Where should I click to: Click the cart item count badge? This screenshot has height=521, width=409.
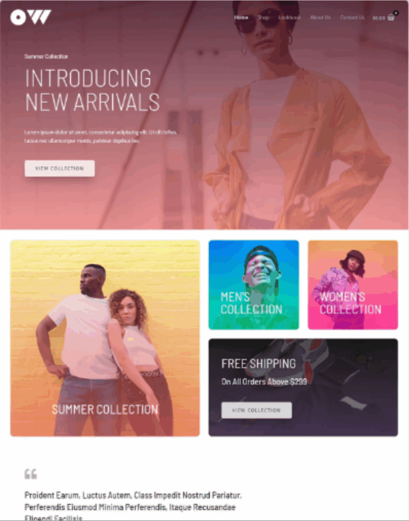click(396, 13)
